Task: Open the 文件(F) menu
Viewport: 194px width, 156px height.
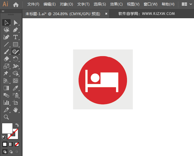Action: pos(33,4)
